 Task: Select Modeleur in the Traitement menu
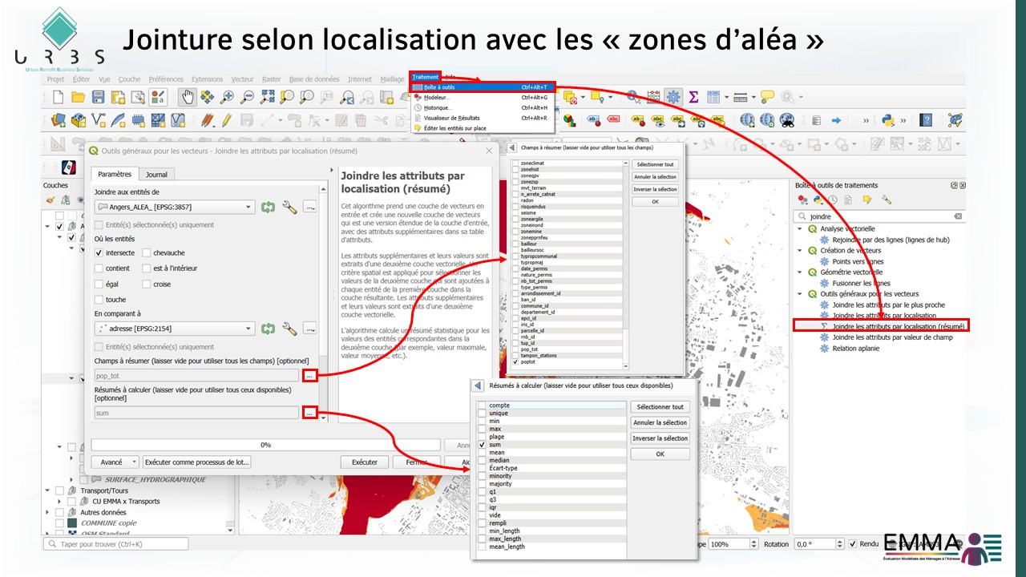(x=437, y=97)
